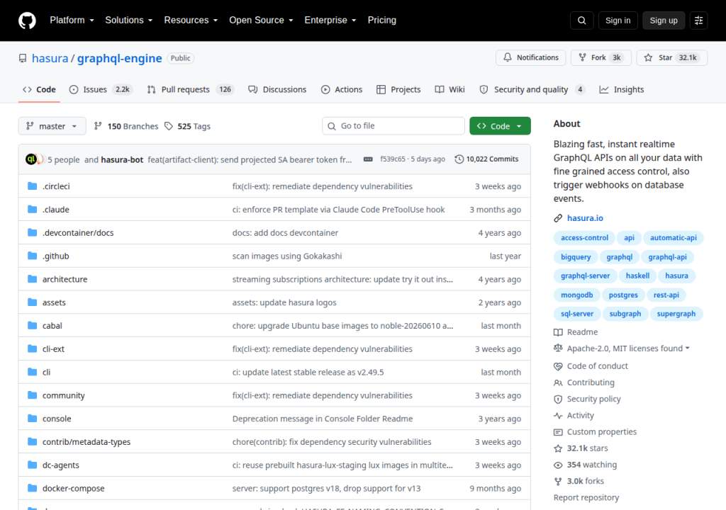Open the green Code dropdown button

click(x=500, y=126)
